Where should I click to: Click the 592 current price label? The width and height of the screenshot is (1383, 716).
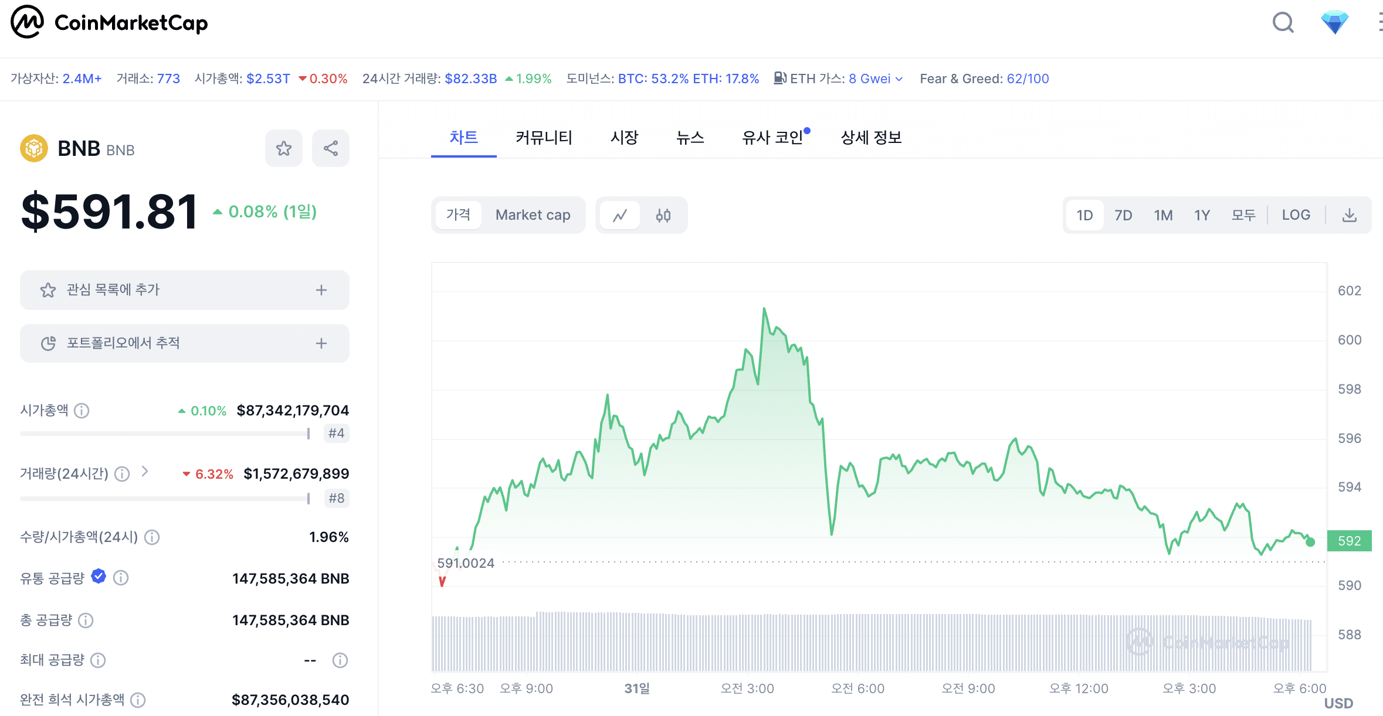point(1349,541)
